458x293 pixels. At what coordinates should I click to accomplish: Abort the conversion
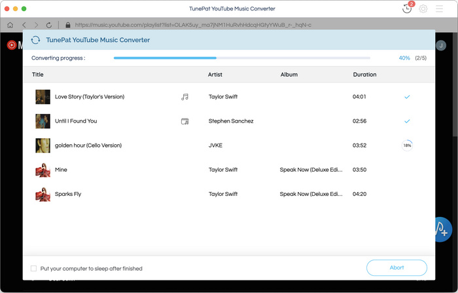(x=396, y=267)
